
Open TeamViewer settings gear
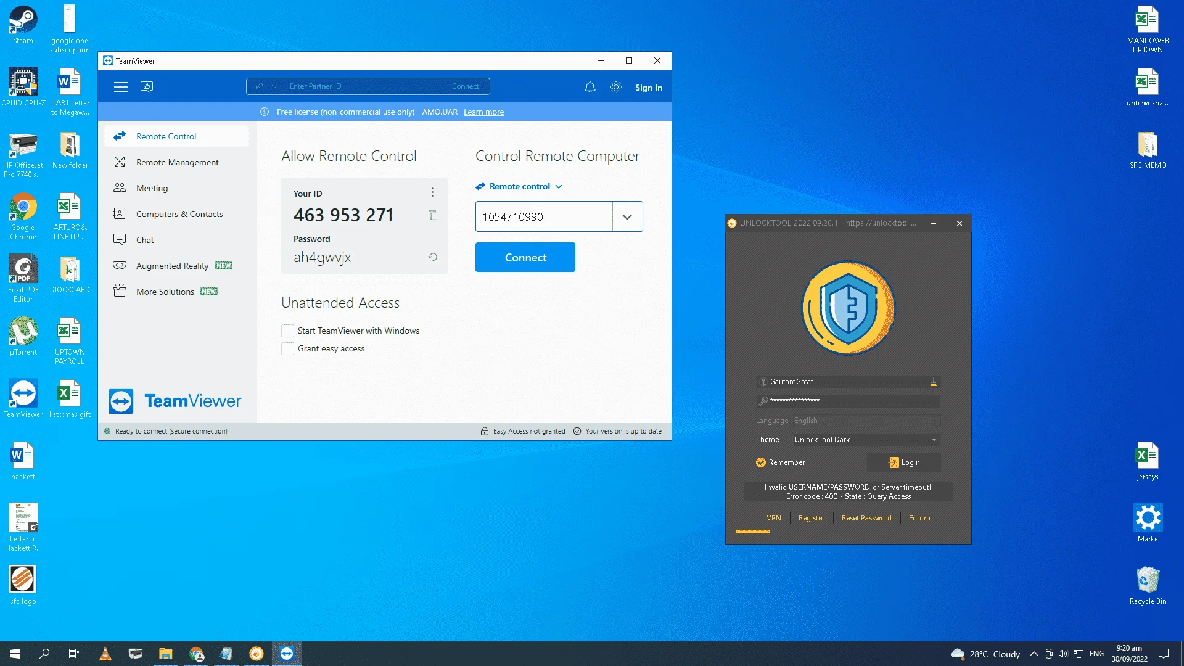tap(616, 88)
